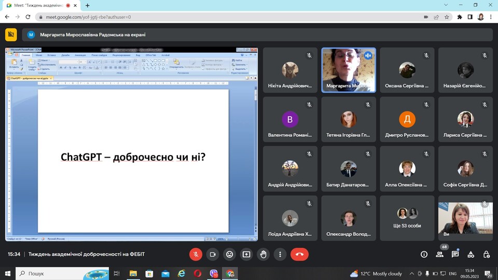Bookmark this page with the star icon
Image resolution: width=498 pixels, height=280 pixels.
click(x=447, y=17)
